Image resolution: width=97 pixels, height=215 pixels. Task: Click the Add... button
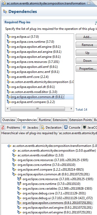(x=87, y=37)
